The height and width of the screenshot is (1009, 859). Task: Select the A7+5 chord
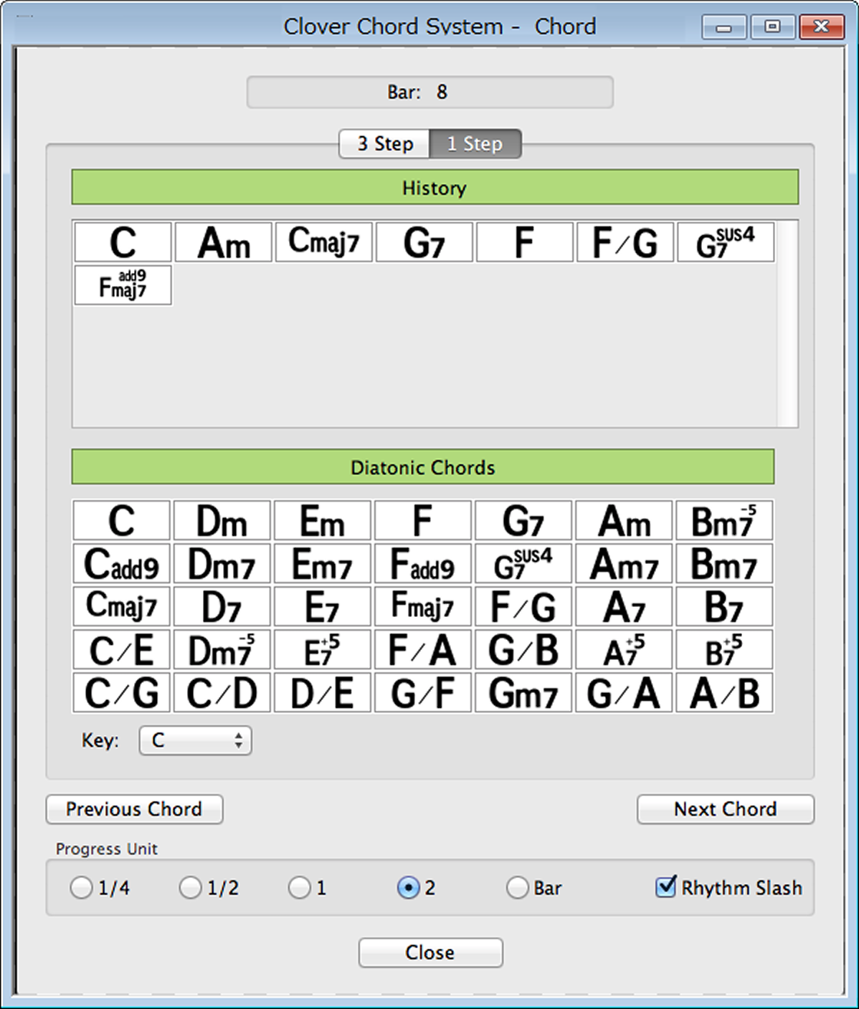coord(624,649)
